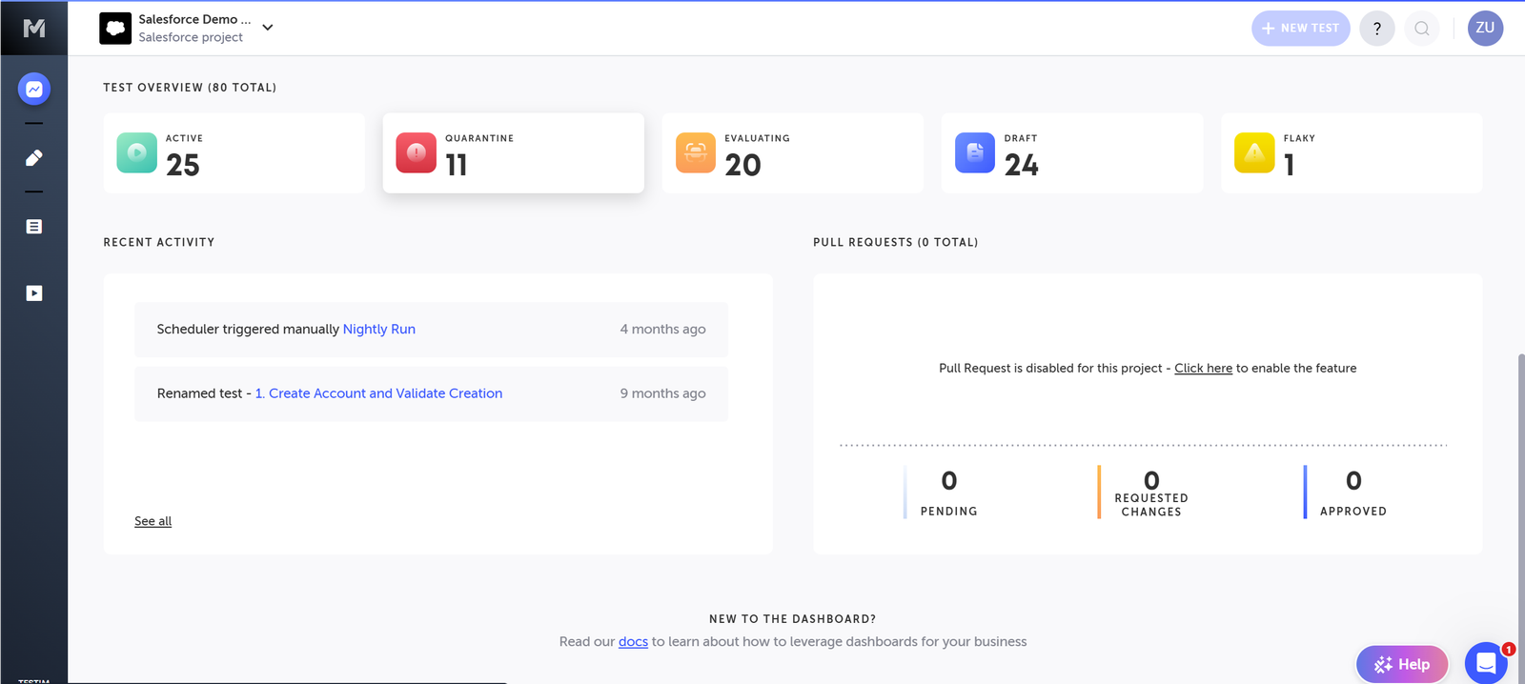Viewport: 1525px width, 684px height.
Task: Click 'Click here' to enable pull requests
Action: (1203, 368)
